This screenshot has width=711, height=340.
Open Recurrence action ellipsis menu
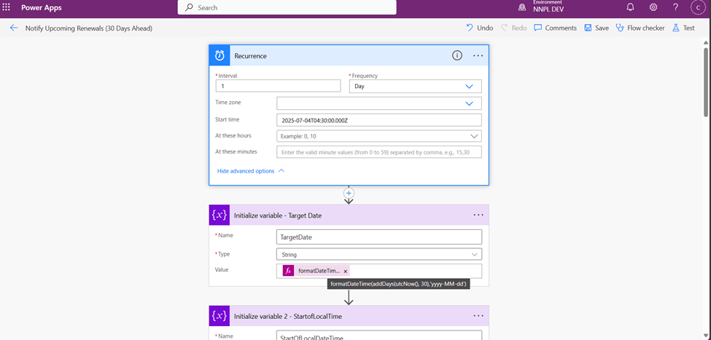tap(478, 55)
